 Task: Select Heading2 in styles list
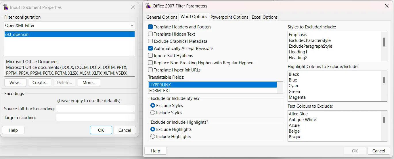point(298,58)
